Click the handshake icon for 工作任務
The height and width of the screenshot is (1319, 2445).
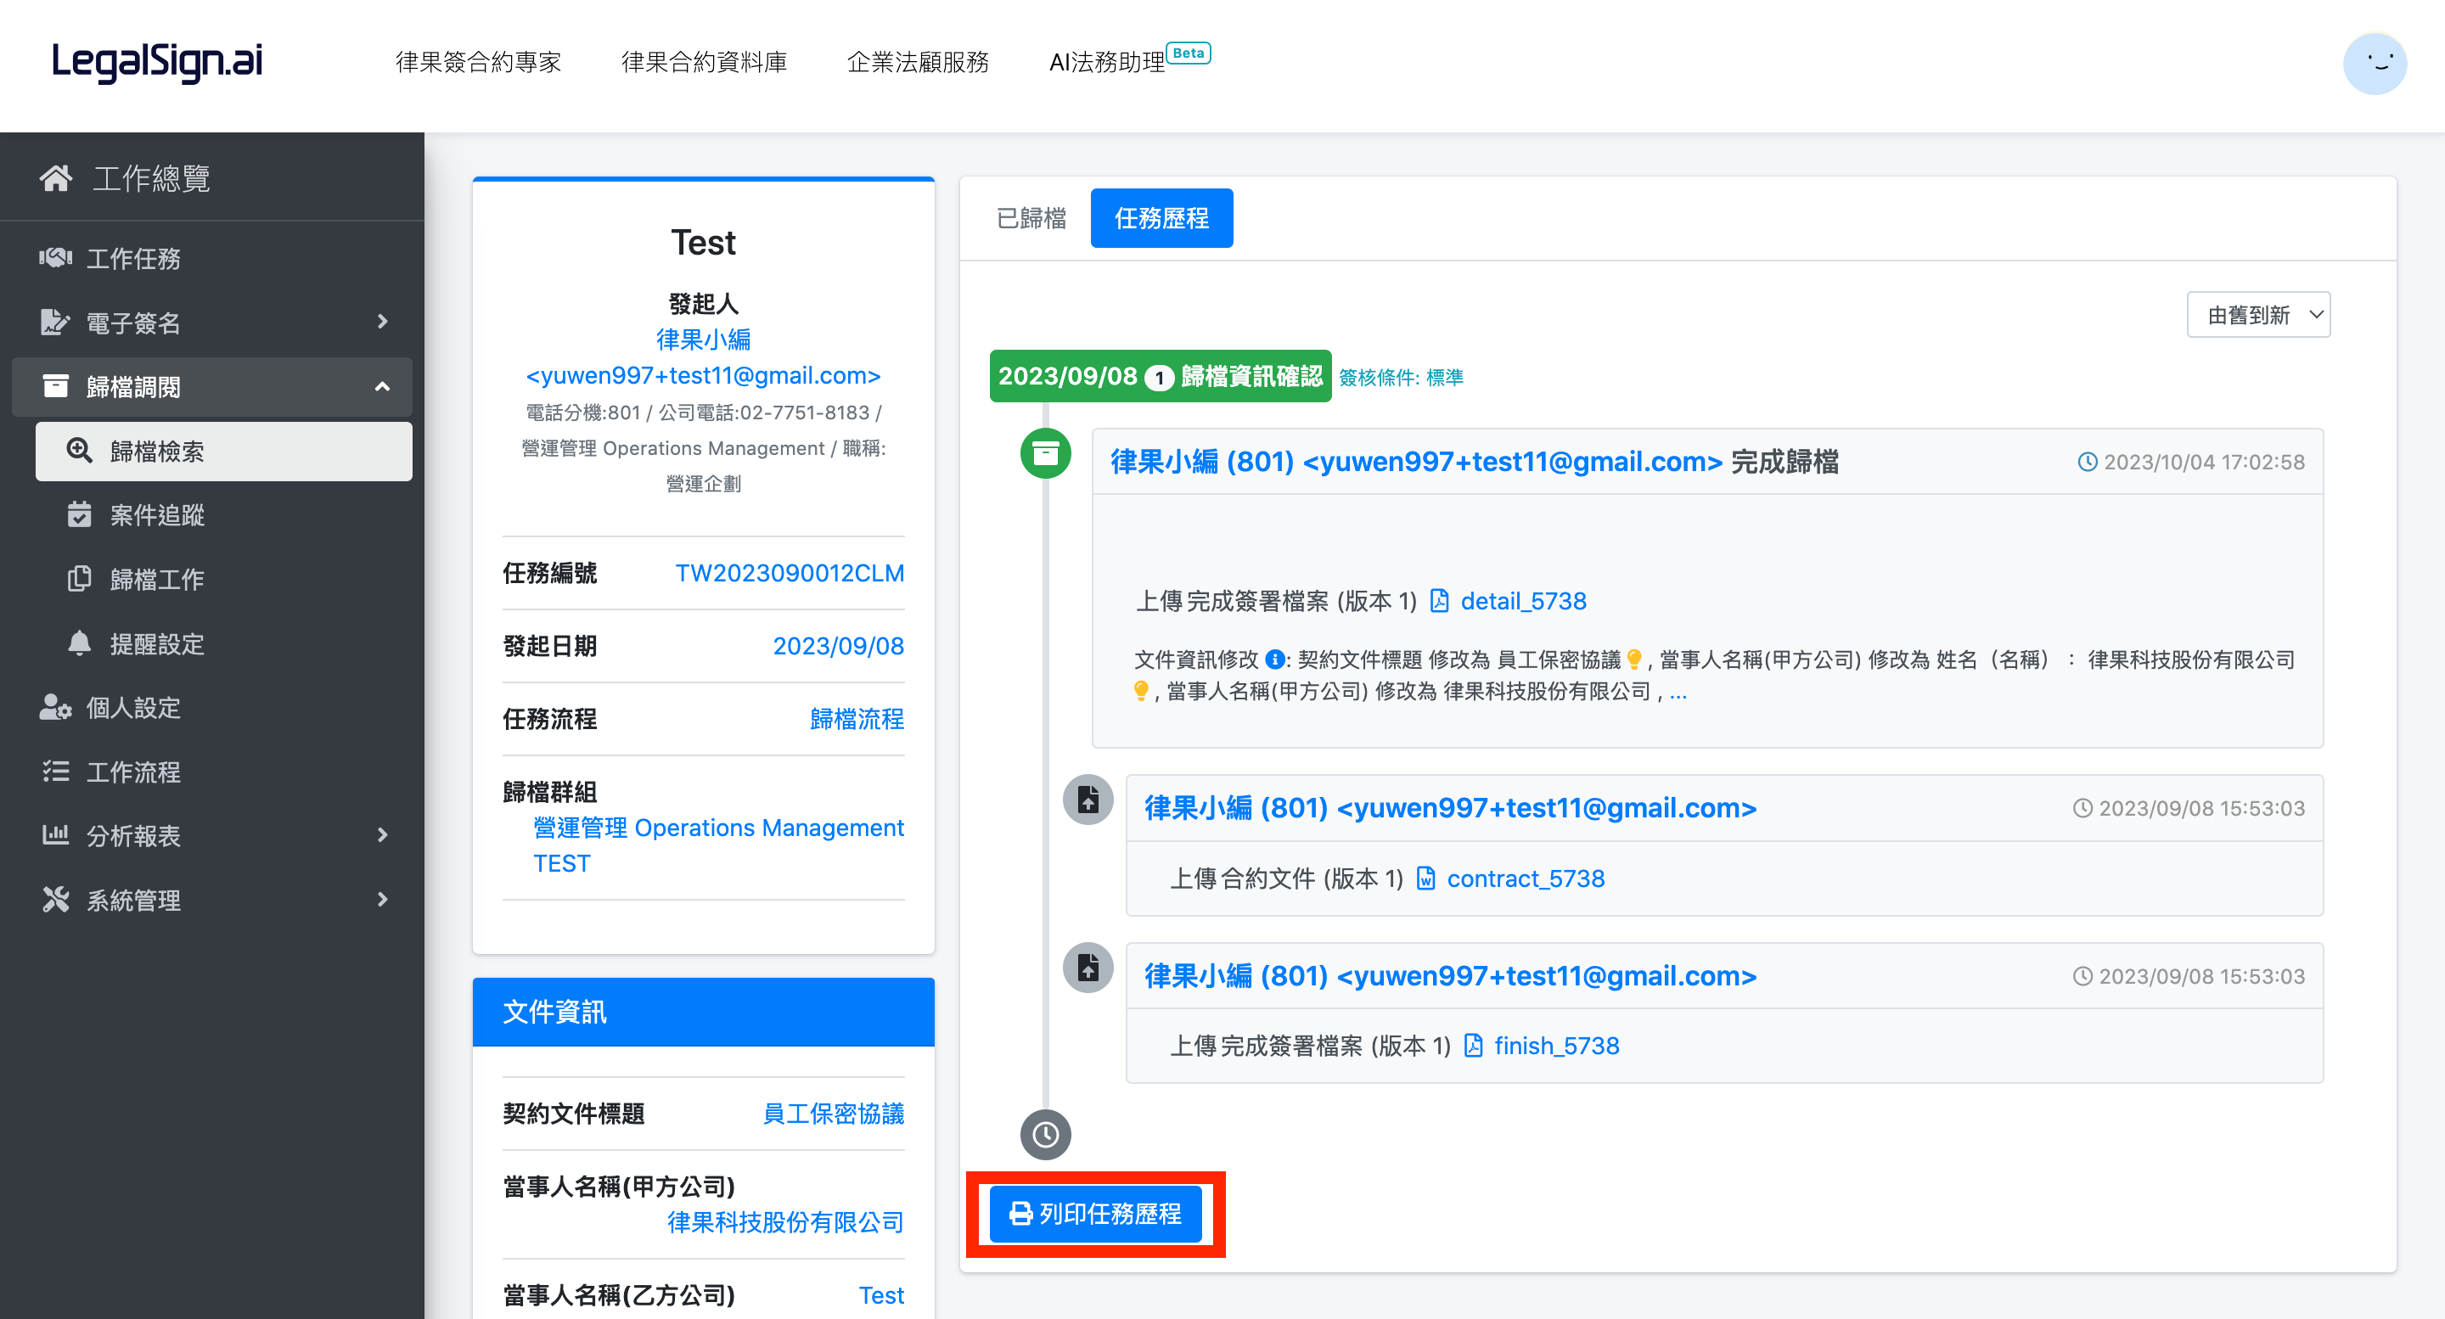click(x=56, y=258)
